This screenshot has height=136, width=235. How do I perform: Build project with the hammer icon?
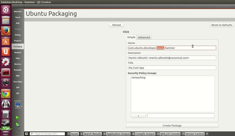(18, 131)
